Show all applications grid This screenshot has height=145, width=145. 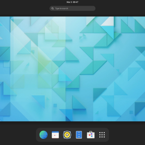coord(102,135)
